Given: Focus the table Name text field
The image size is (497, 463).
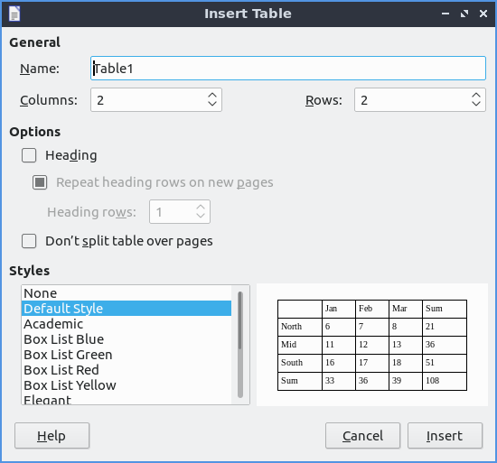Looking at the screenshot, I should [287, 69].
